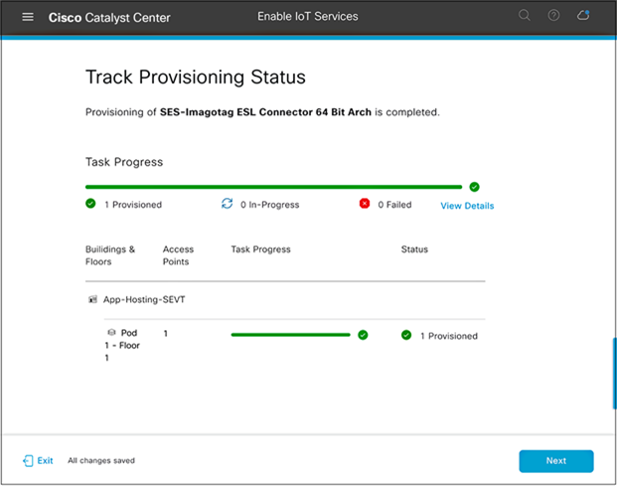The image size is (617, 486).
Task: Click the Track Provisioning Status heading
Action: coord(196,77)
